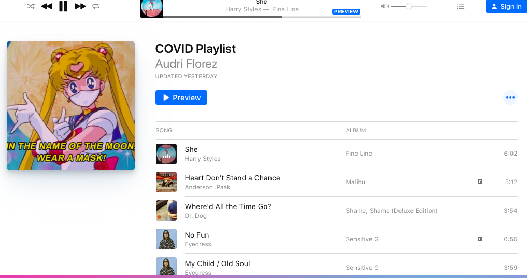The height and width of the screenshot is (278, 527).
Task: Adjust the volume slider knob
Action: pyautogui.click(x=409, y=6)
